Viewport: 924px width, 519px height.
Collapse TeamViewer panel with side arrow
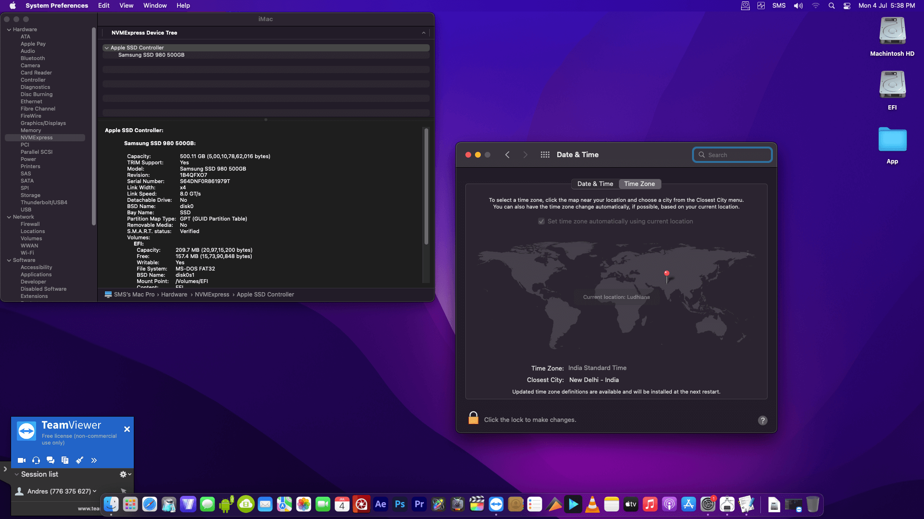pos(5,469)
